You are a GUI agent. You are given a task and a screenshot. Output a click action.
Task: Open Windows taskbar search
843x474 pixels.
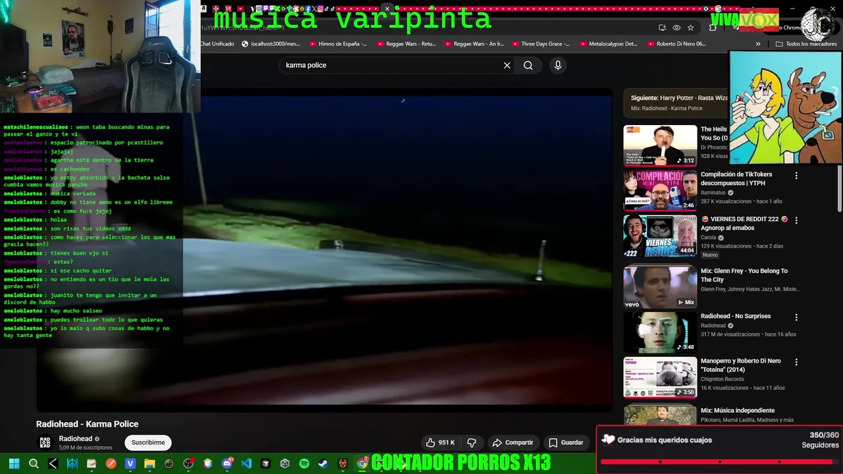pyautogui.click(x=34, y=463)
